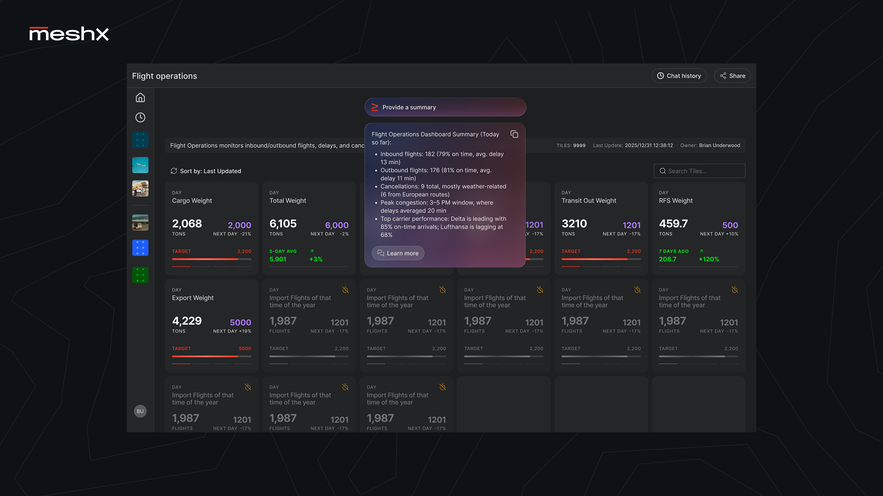Click the 3210 tons value
This screenshot has height=496, width=883.
[574, 224]
